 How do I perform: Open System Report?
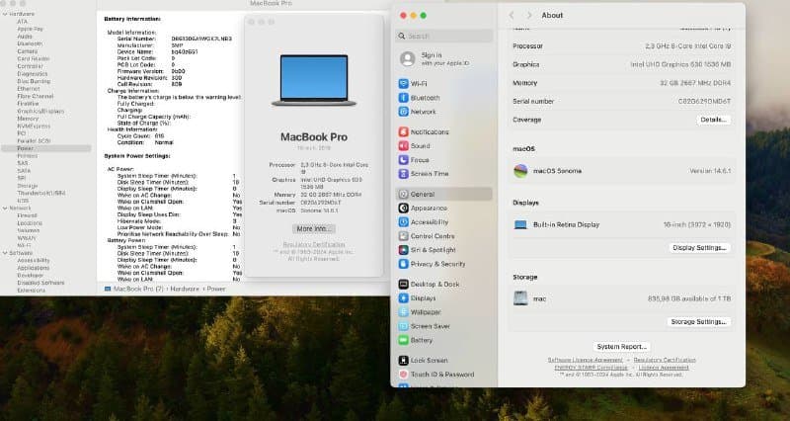coord(621,347)
